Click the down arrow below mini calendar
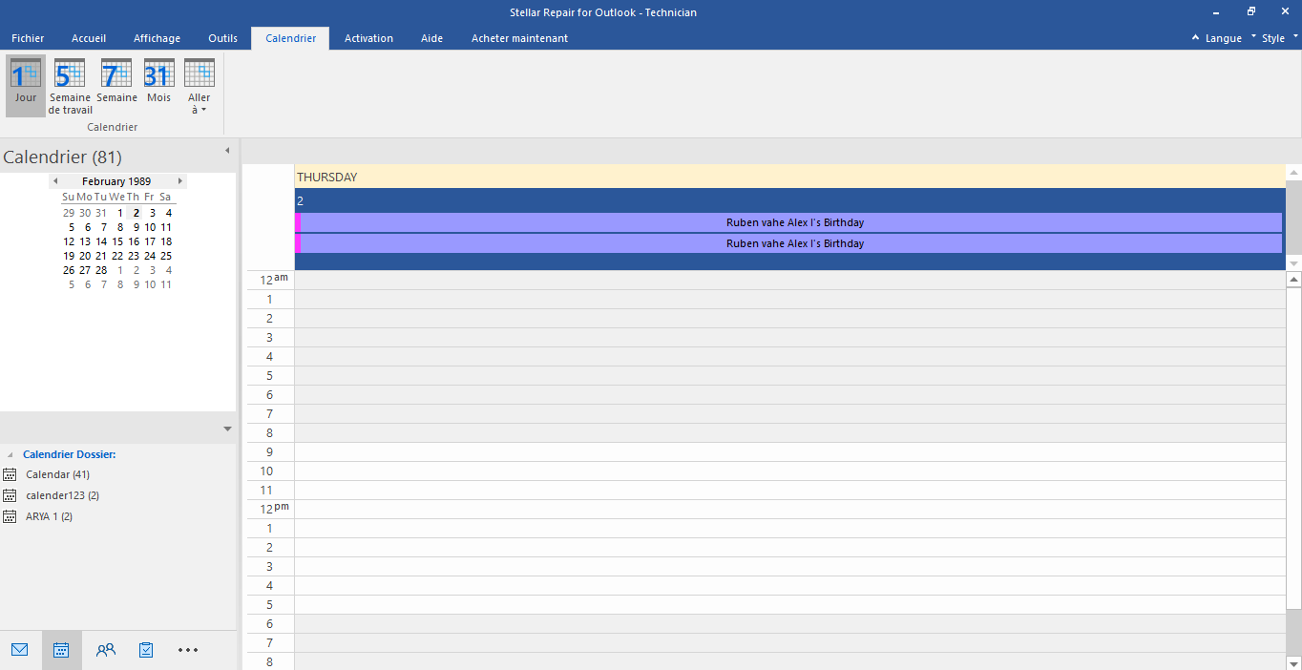Viewport: 1302px width, 670px height. [227, 429]
